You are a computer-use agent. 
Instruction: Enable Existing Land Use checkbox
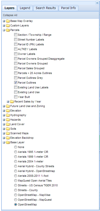pyautogui.click(x=16, y=92)
